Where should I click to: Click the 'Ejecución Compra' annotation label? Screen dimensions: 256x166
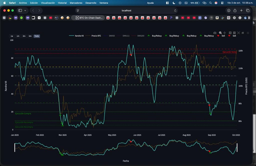pos(23,114)
